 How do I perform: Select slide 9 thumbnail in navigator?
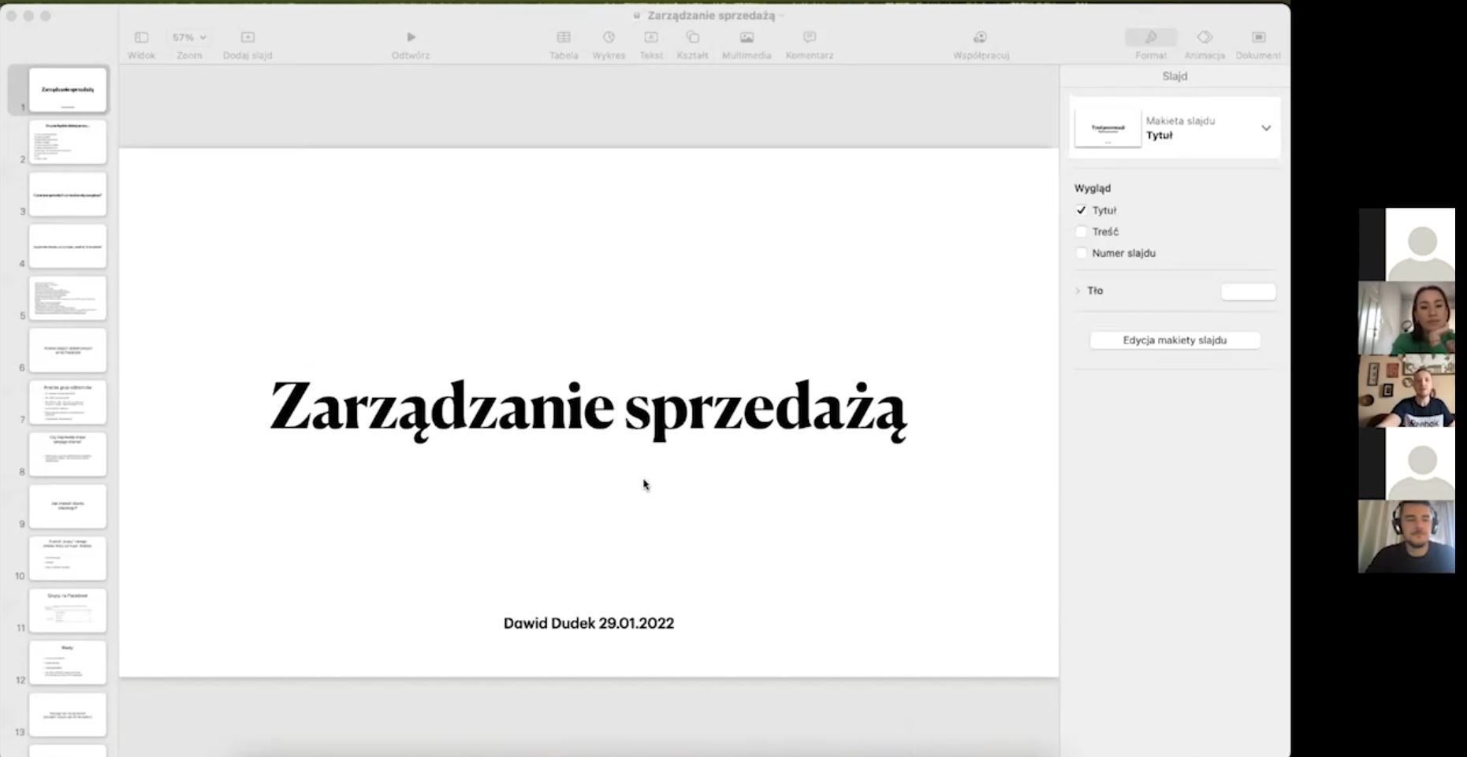pos(68,507)
